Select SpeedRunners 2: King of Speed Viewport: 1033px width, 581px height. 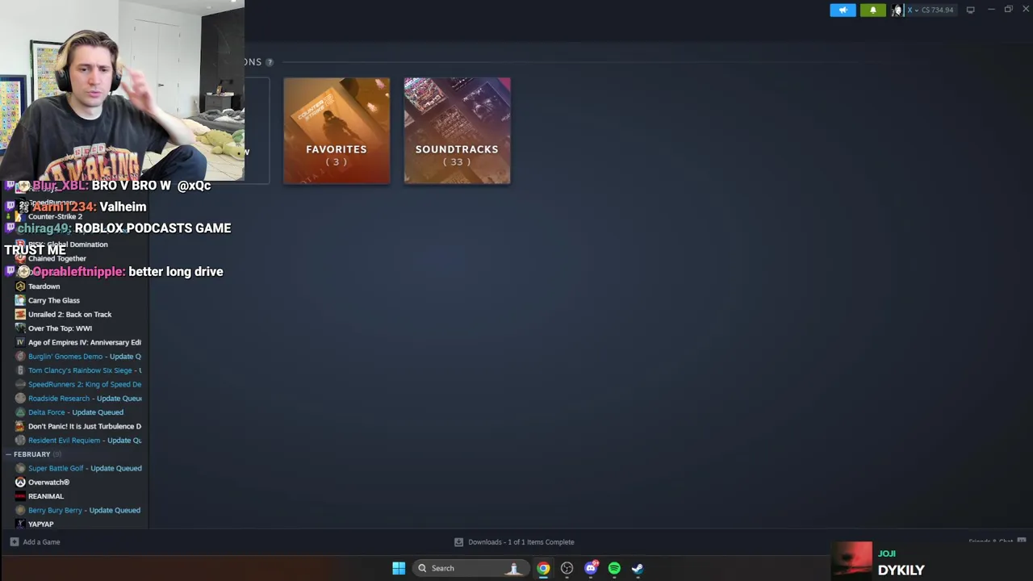85,384
